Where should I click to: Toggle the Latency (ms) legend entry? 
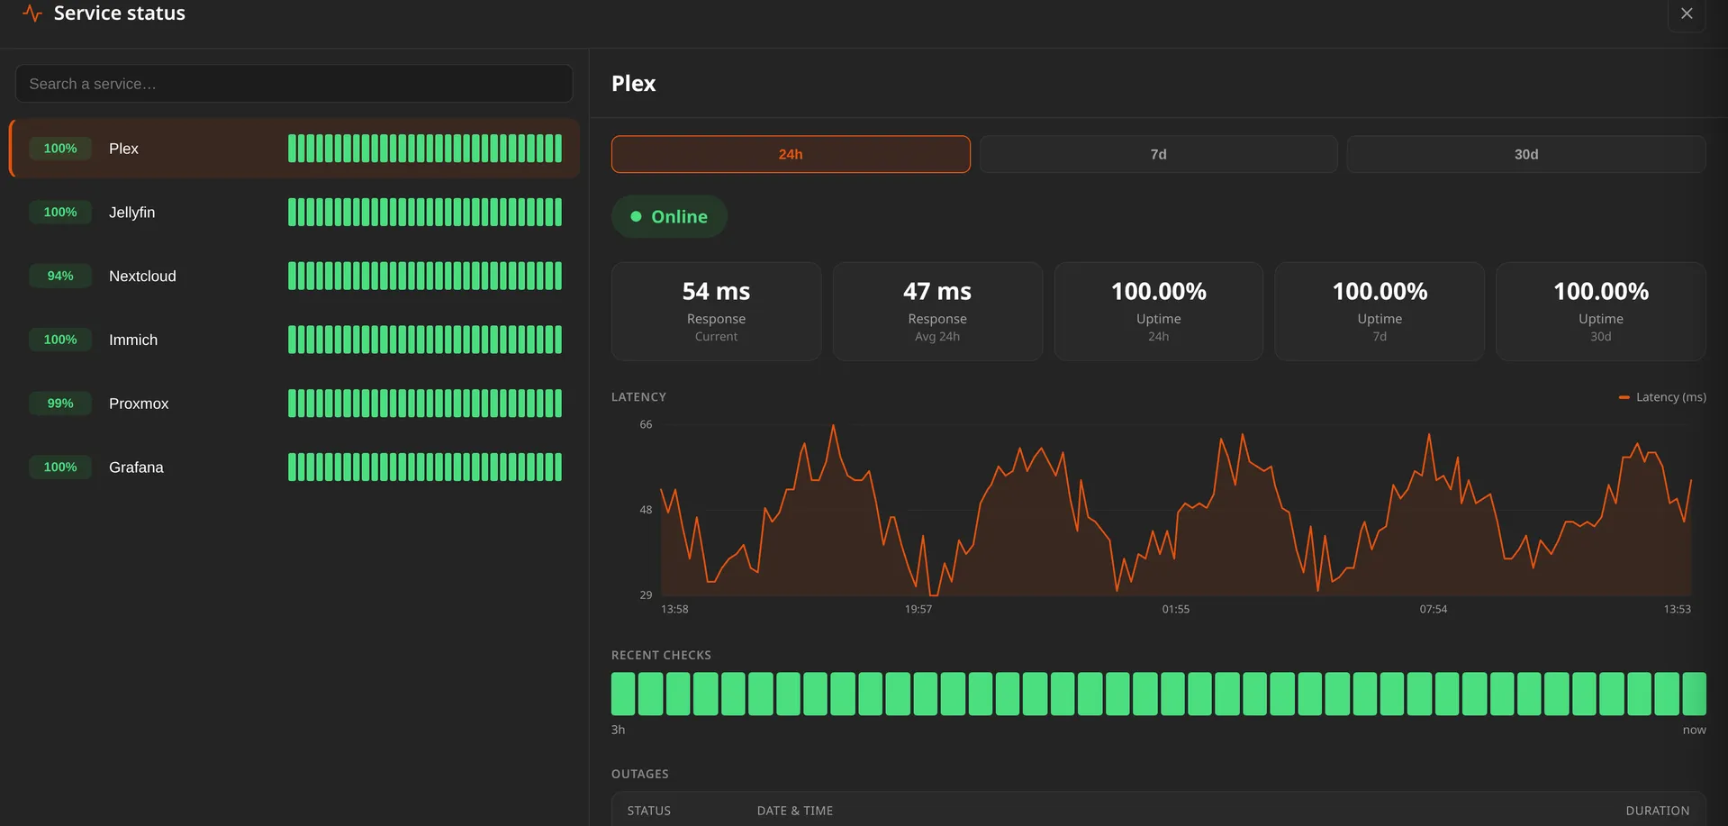pyautogui.click(x=1662, y=397)
